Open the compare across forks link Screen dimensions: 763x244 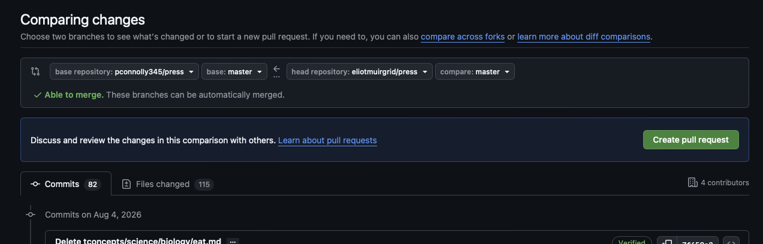click(463, 37)
